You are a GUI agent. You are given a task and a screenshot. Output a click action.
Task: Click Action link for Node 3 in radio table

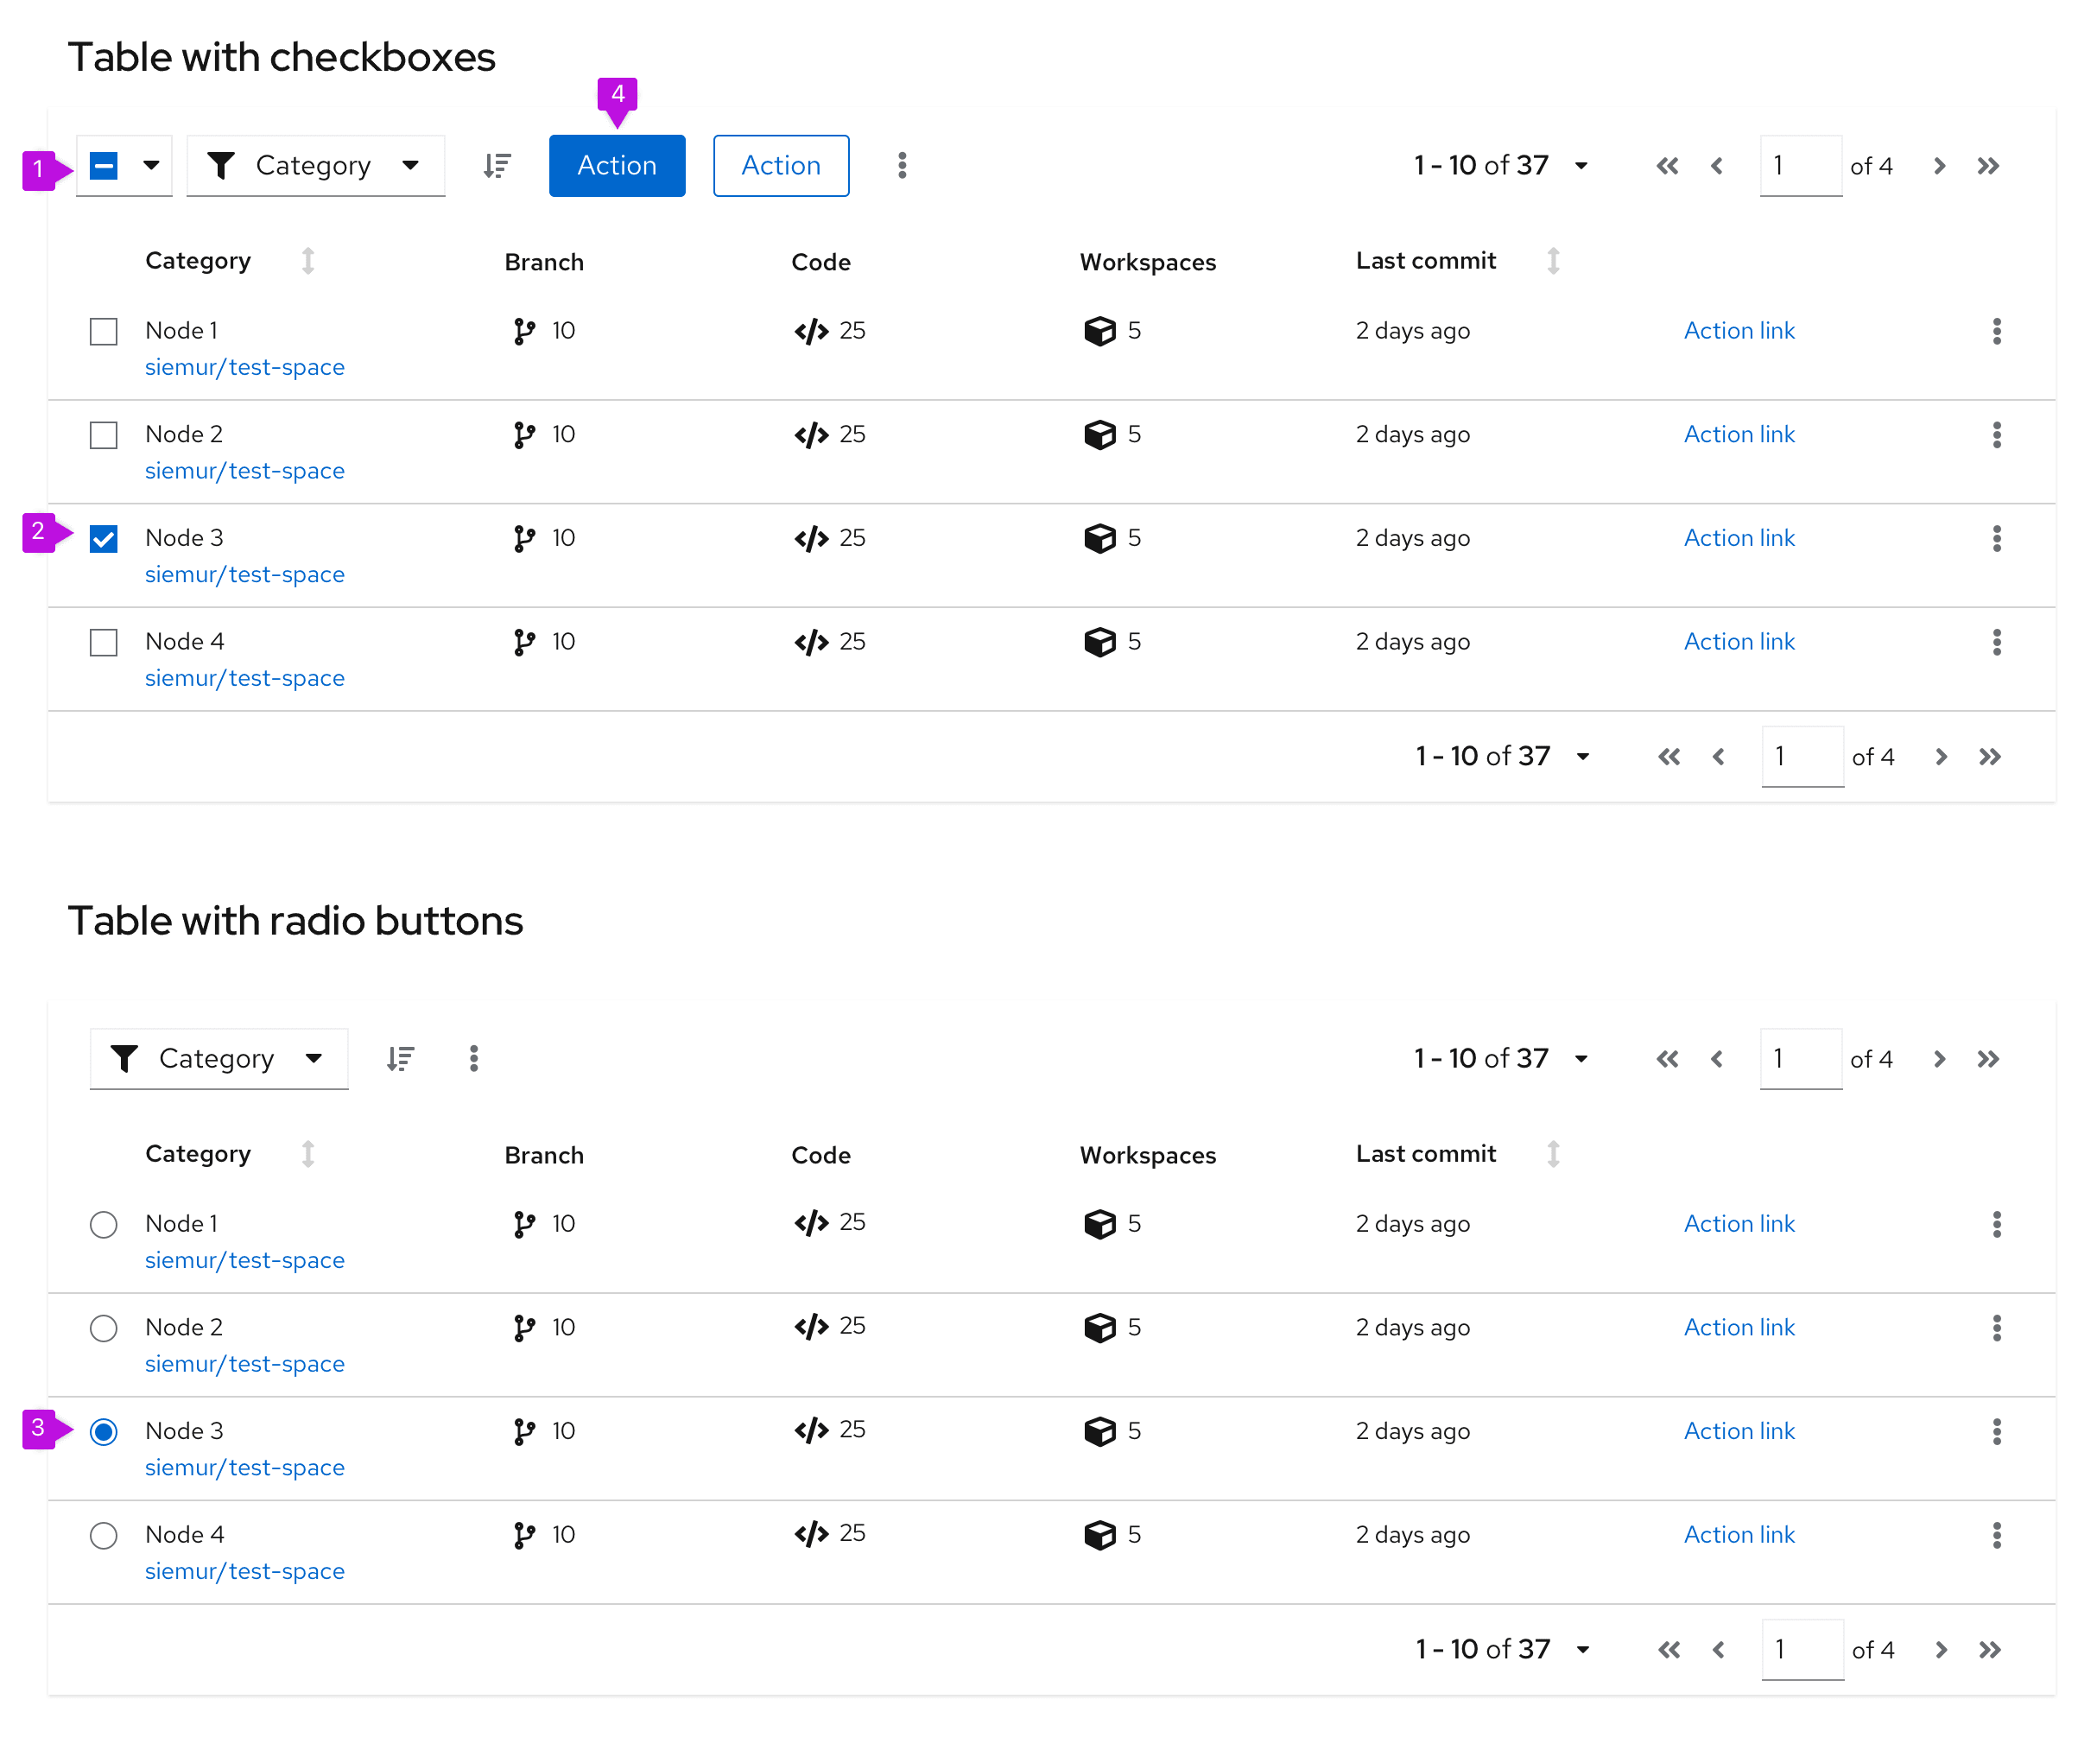click(x=1739, y=1431)
